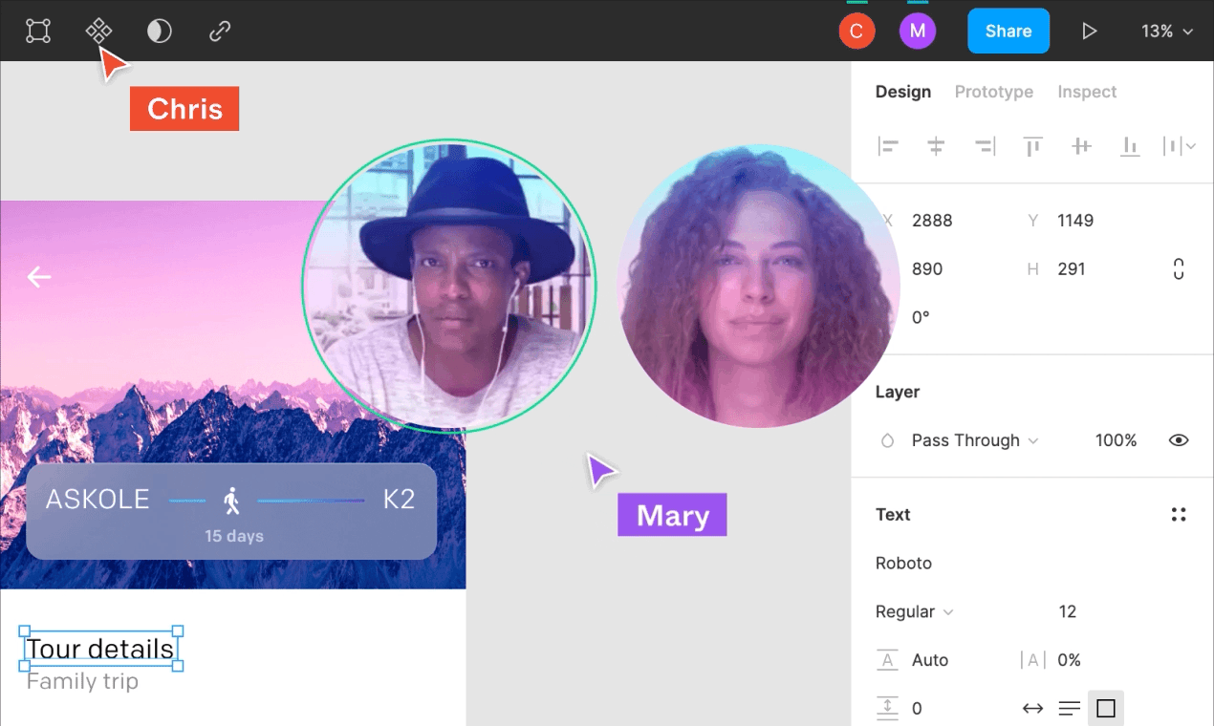Viewport: 1214px width, 726px height.
Task: Open Chris's avatar C
Action: coord(856,32)
